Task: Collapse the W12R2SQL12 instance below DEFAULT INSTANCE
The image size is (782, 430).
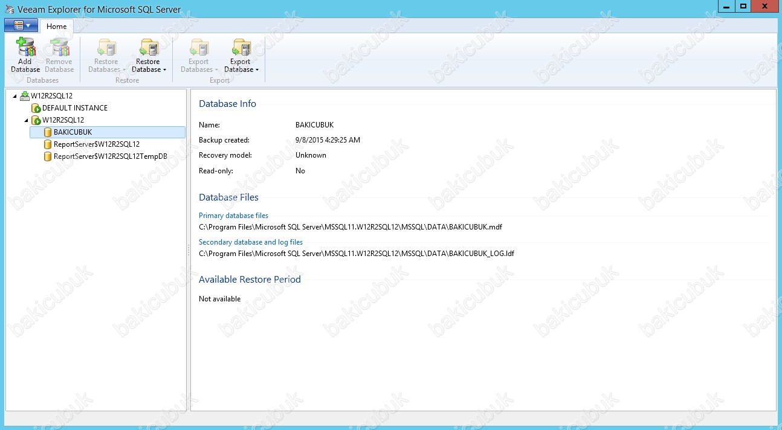Action: tap(26, 120)
